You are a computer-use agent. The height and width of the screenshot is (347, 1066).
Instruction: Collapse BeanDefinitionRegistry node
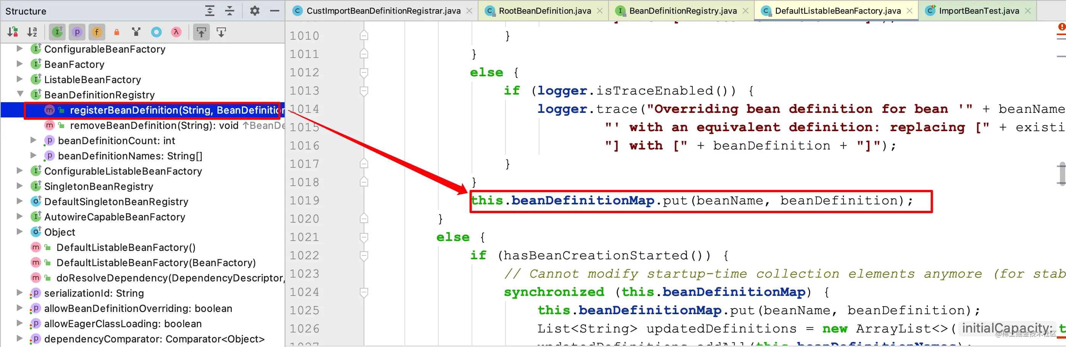pyautogui.click(x=19, y=94)
